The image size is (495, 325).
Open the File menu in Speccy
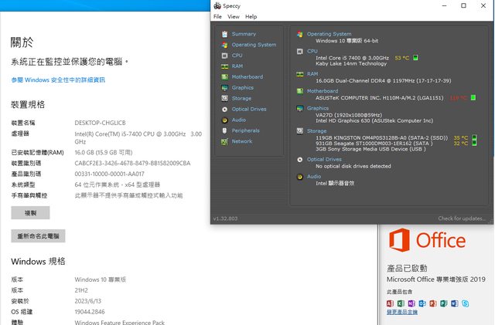coord(217,16)
